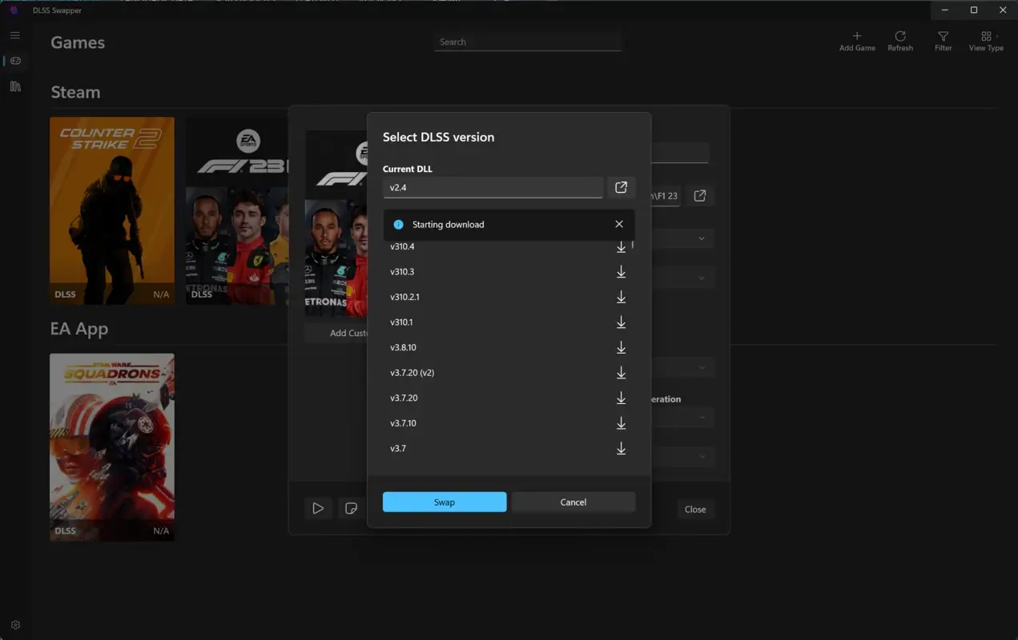Open the Filter options

point(943,40)
